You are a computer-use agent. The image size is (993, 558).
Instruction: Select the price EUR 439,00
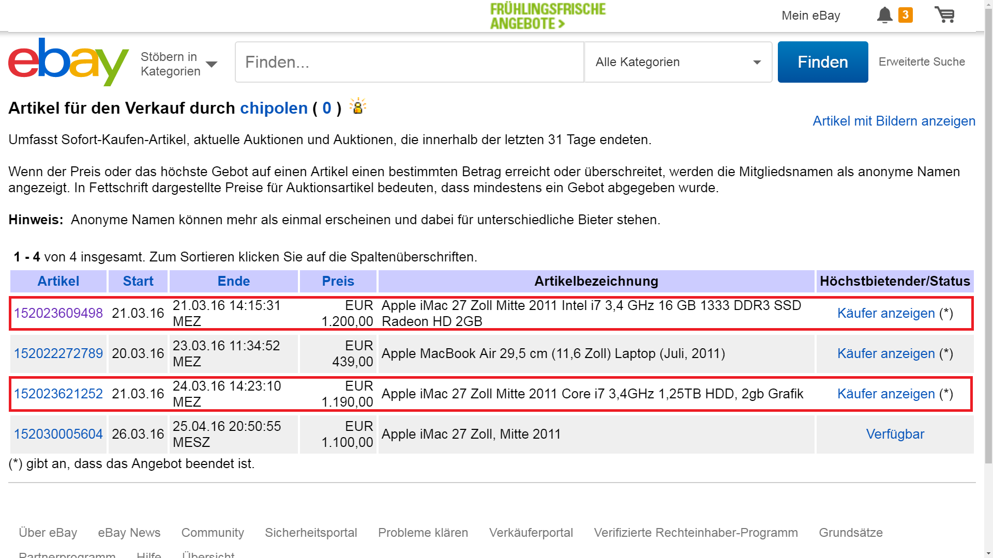tap(352, 353)
